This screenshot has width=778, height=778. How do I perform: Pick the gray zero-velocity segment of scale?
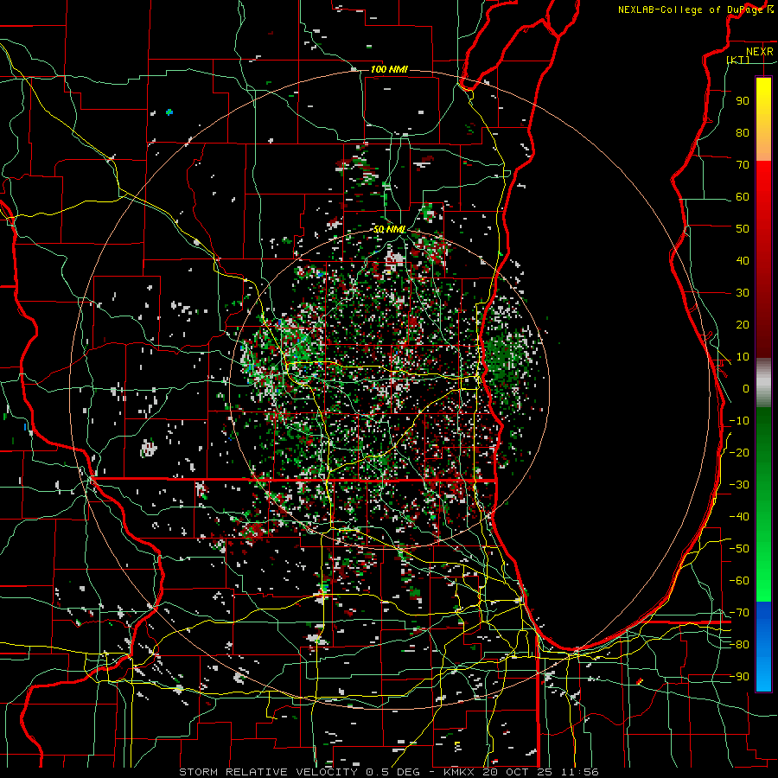pos(763,383)
